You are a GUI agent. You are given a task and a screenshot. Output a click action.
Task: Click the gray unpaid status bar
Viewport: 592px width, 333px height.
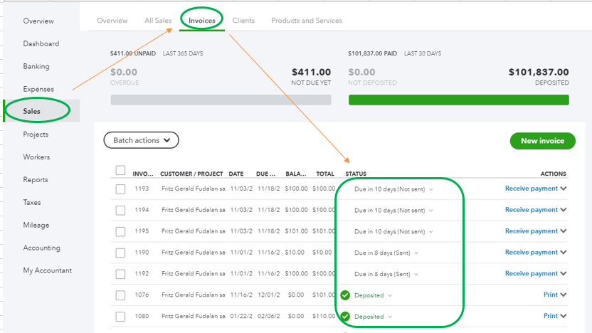(x=221, y=100)
